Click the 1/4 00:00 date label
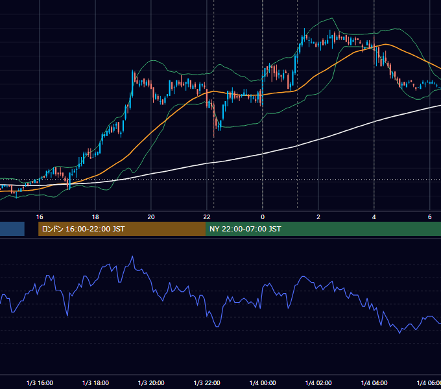 point(263,383)
